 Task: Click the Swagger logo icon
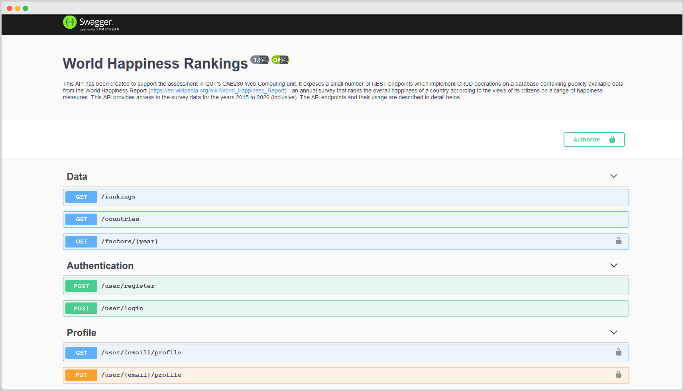coord(70,22)
